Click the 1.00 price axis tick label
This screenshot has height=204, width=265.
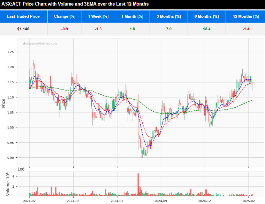pos(10,127)
